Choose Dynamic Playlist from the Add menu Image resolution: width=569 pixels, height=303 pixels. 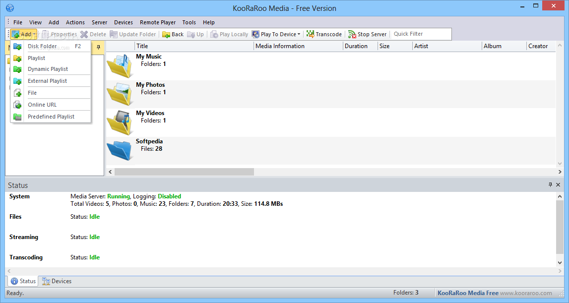pos(51,69)
